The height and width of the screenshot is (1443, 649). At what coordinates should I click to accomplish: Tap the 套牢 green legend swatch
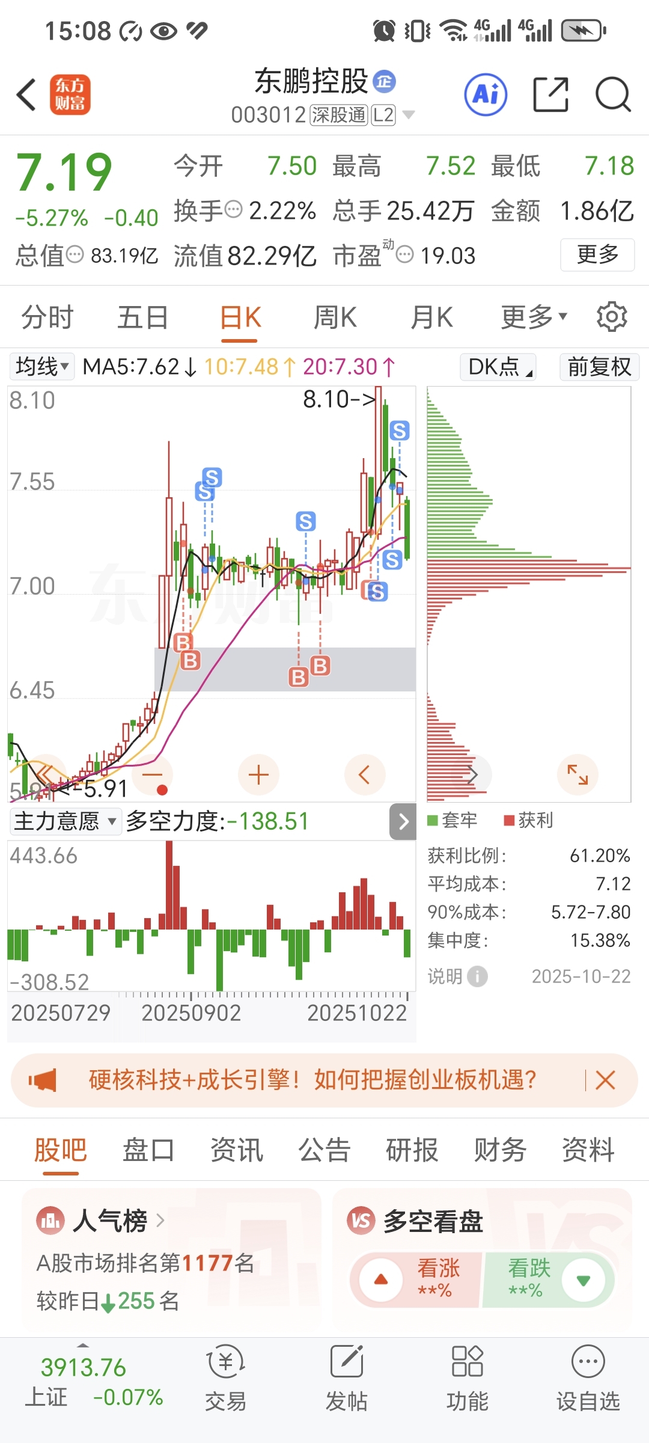432,821
